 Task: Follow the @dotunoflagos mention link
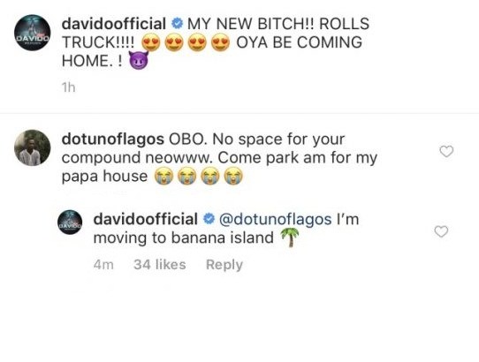276,220
